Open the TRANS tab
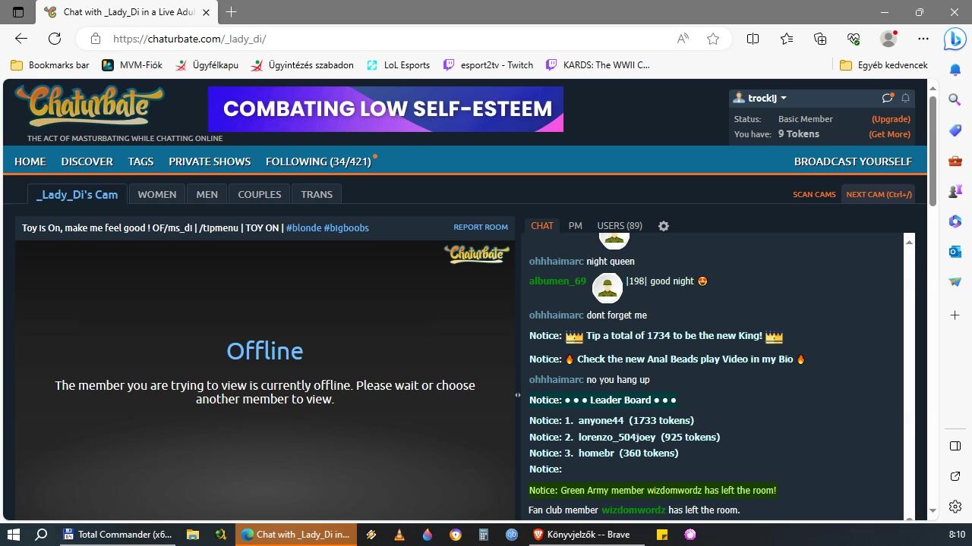 click(x=317, y=194)
